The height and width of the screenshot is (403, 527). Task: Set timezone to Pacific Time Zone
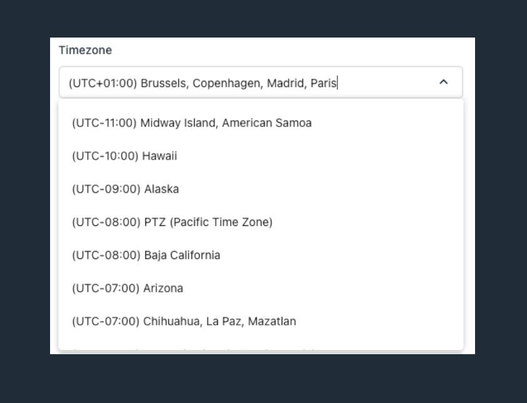[261, 222]
